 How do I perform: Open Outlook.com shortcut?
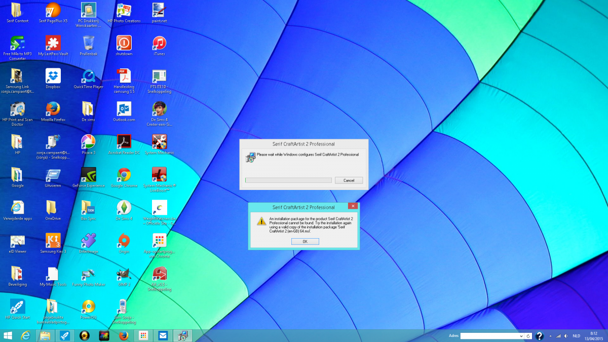click(124, 112)
